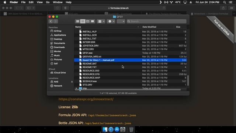Image resolution: width=236 pixels, height=133 pixels.
Task: Open the Bottle JSON API link in Safari
Action: point(108,123)
